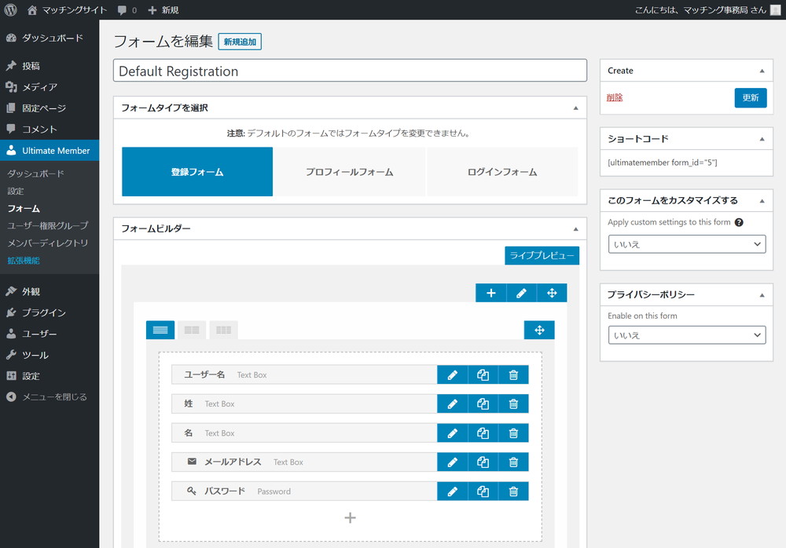Open privacy policy Enable on this form dropdown
This screenshot has height=548, width=786.
pos(687,335)
